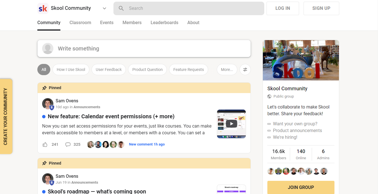Click the 140 Online stat
The image size is (378, 194).
(x=301, y=154)
